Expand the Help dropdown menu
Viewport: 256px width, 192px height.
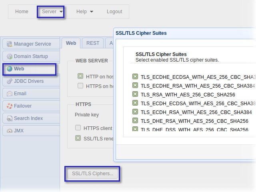tap(84, 12)
